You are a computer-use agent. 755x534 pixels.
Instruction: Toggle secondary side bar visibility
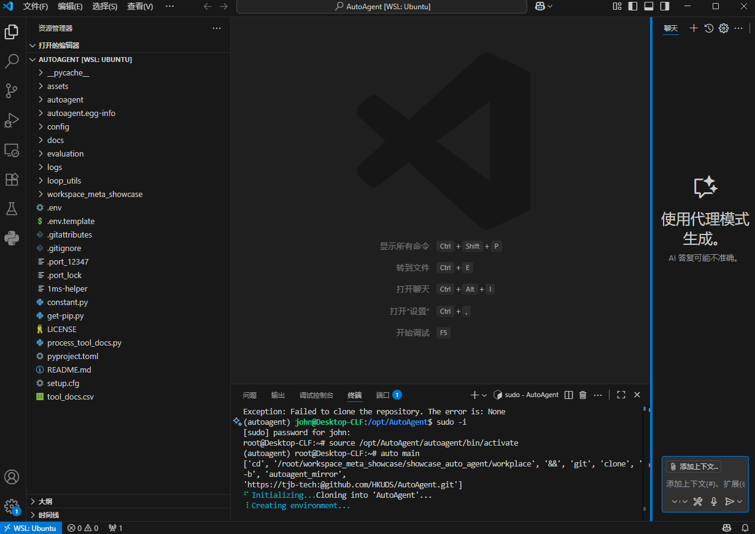(x=665, y=6)
